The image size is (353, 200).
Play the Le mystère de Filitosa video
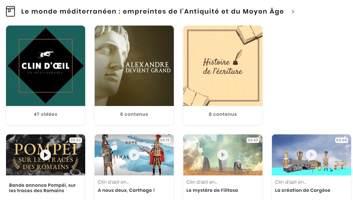pos(223,155)
